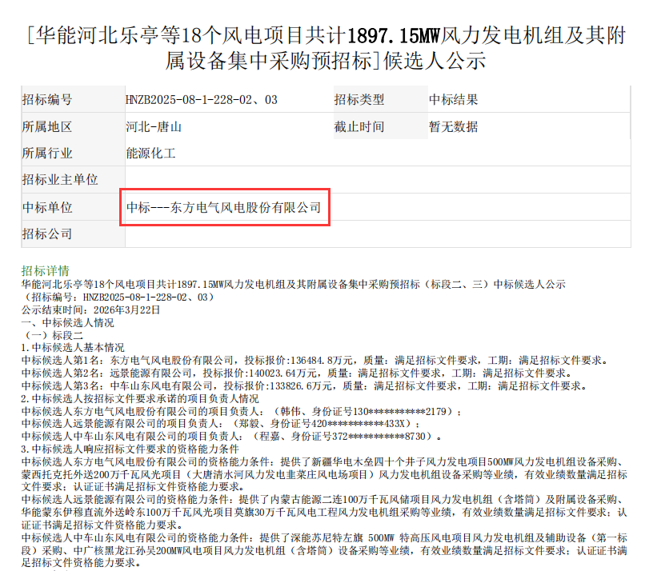
Task: Click the 所属行业 label
Action: (x=47, y=154)
